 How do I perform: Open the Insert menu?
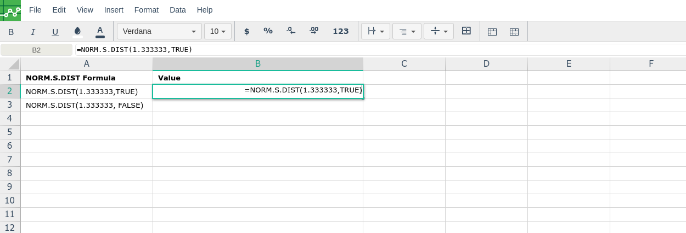click(x=114, y=10)
